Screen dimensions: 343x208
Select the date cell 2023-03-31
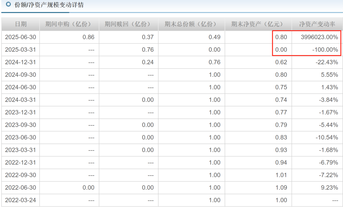[21, 150]
